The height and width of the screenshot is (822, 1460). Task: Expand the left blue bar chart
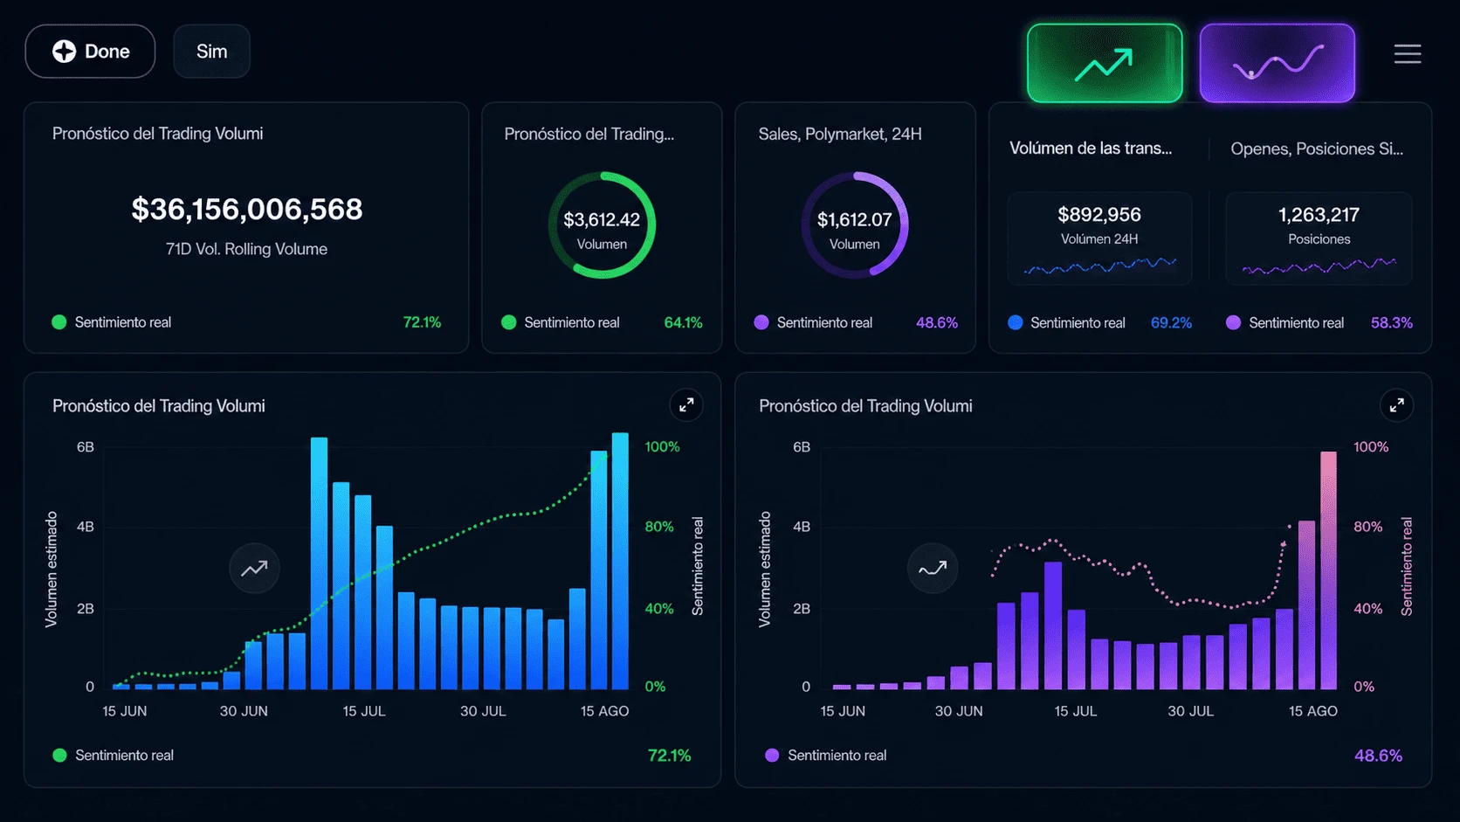tap(686, 405)
